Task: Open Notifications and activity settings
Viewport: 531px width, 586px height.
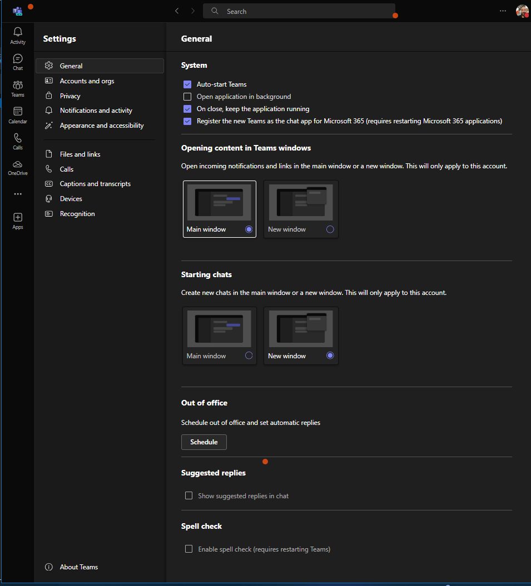Action: (100, 110)
